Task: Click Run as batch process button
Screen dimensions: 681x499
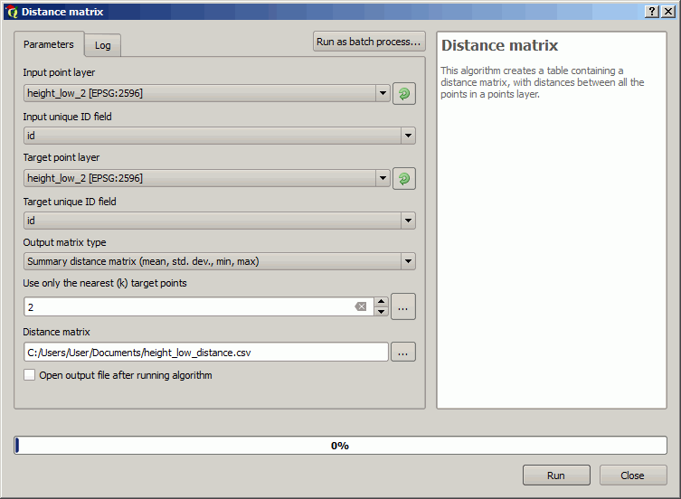Action: pos(369,42)
